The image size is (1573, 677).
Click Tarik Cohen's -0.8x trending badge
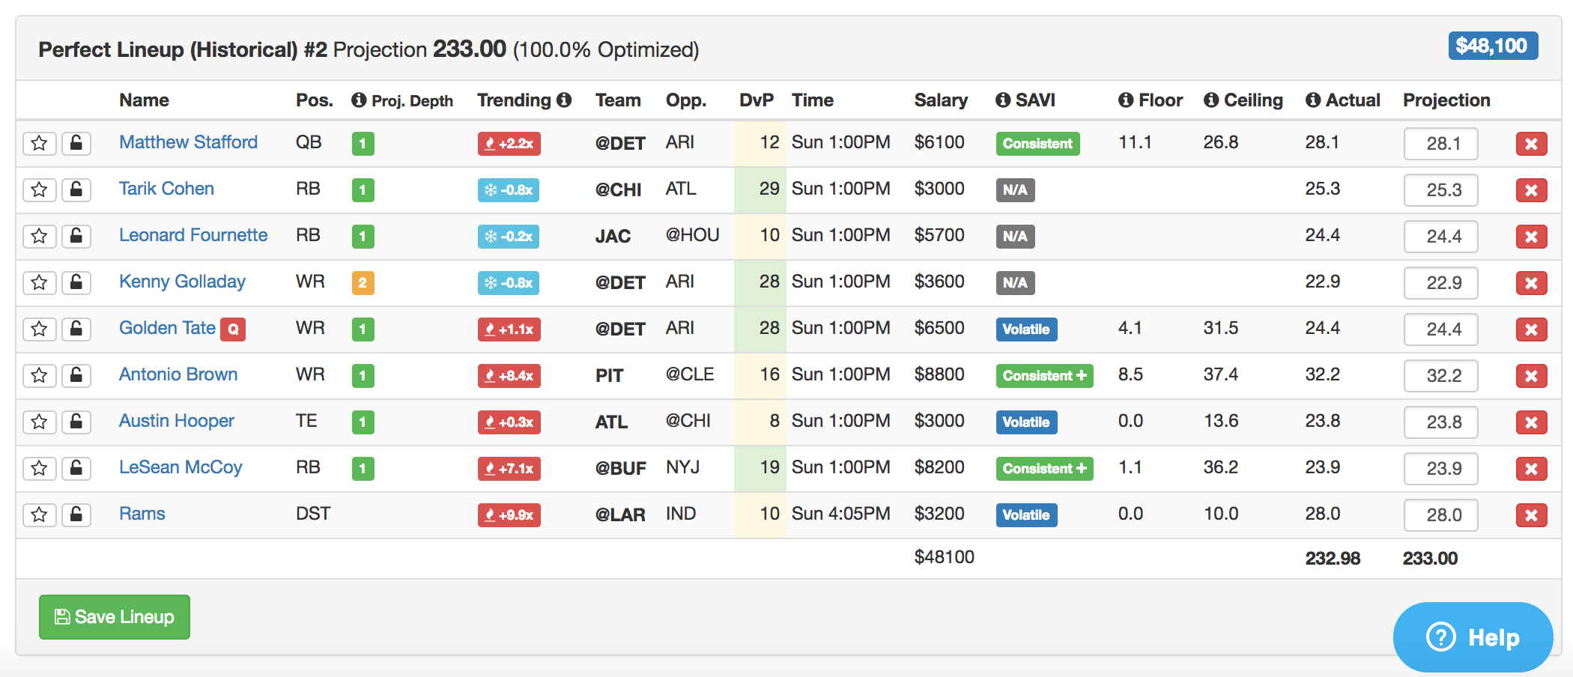tap(509, 190)
